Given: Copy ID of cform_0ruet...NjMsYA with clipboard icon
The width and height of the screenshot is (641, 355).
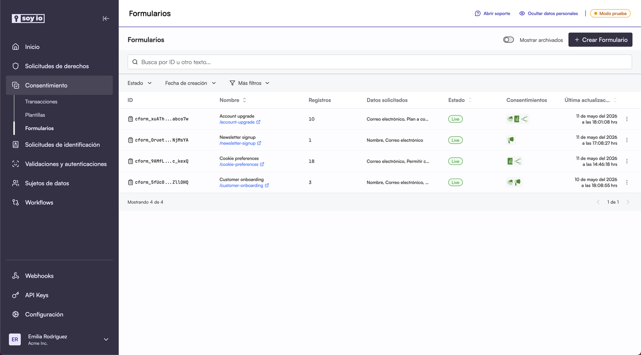Looking at the screenshot, I should coord(130,140).
